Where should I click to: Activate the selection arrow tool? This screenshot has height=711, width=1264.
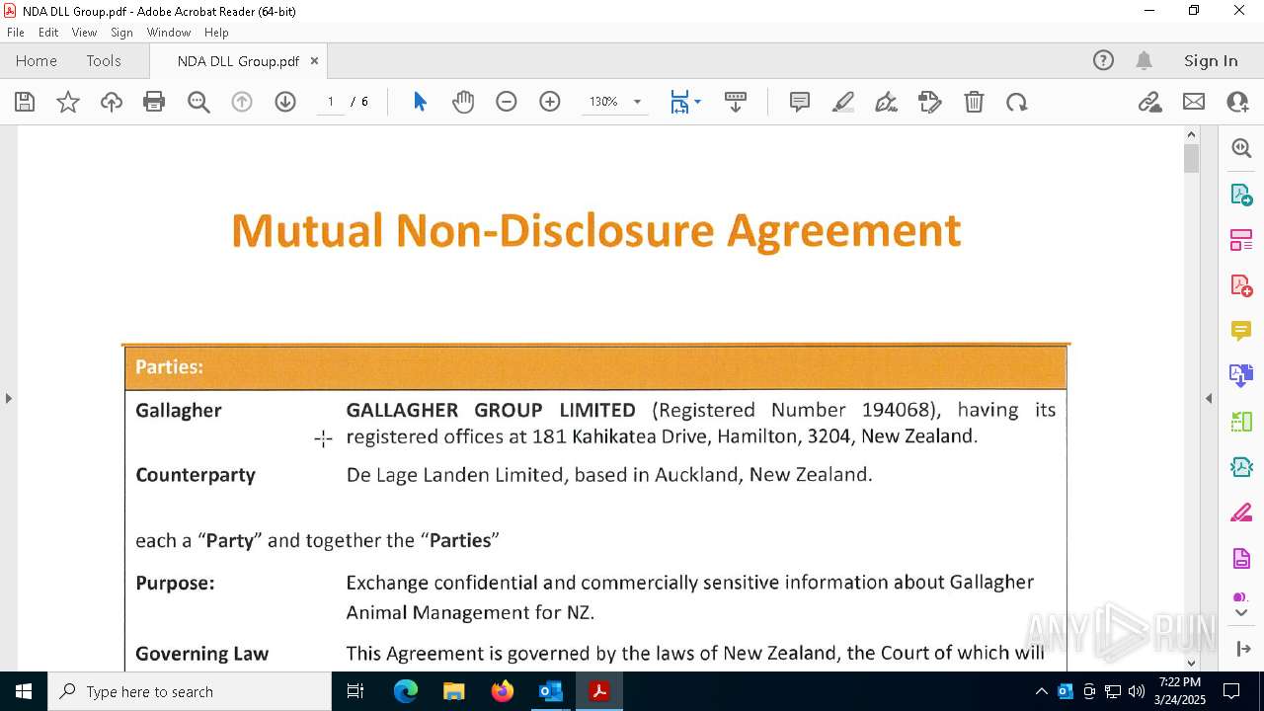pyautogui.click(x=420, y=102)
